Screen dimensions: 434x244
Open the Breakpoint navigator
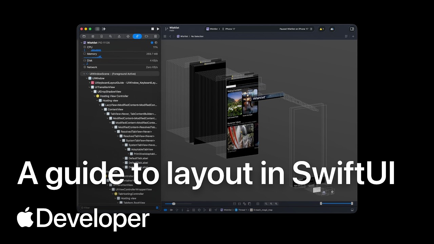click(x=146, y=36)
